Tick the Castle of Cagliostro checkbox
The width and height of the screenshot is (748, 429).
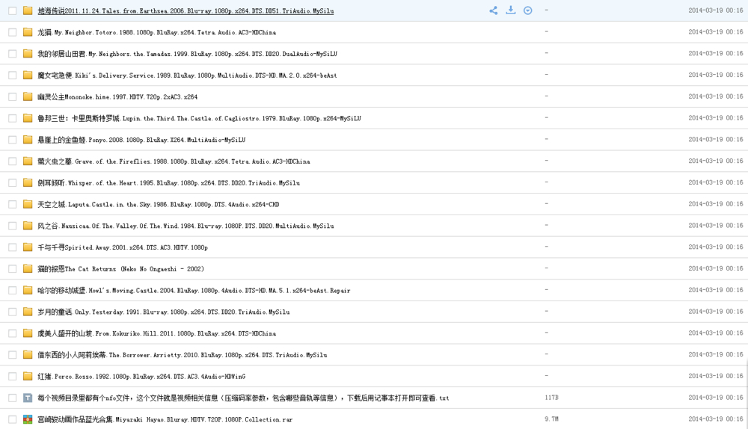tap(13, 118)
